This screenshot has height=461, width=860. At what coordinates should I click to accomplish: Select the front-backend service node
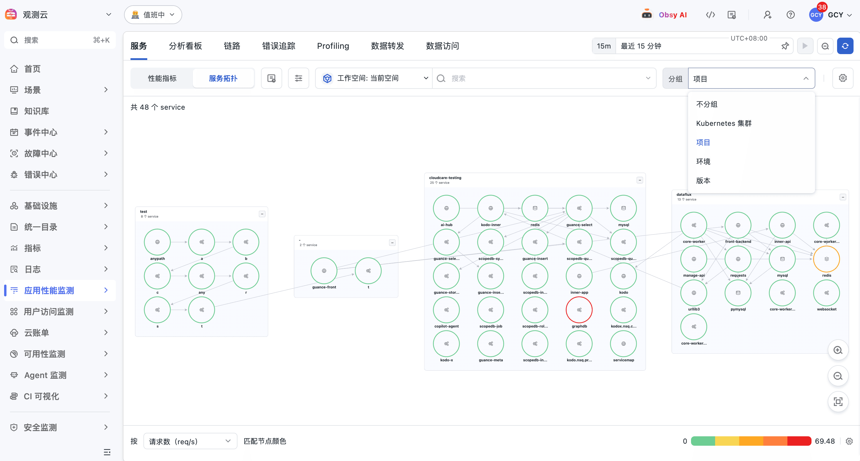click(x=738, y=225)
